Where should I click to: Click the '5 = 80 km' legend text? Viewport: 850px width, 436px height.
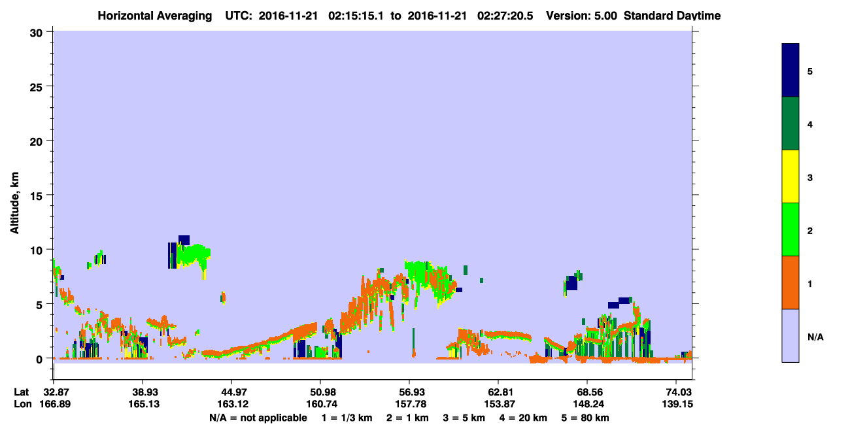[586, 417]
